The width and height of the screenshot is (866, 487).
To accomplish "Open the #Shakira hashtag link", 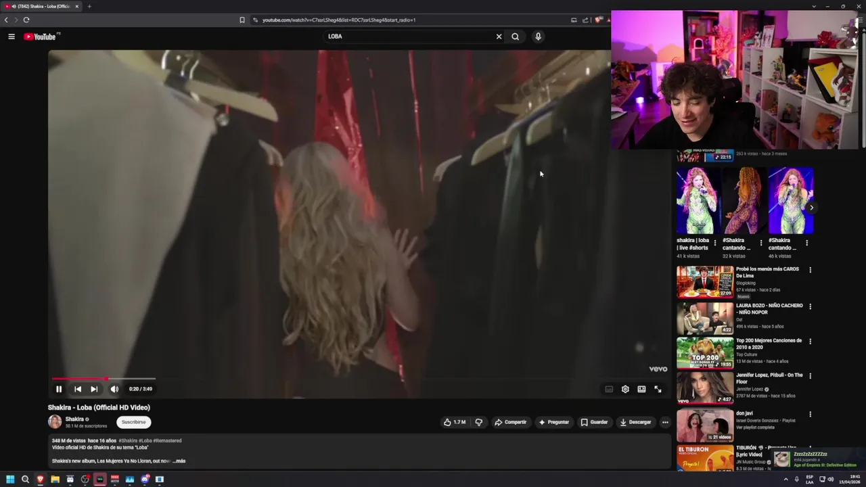I will (128, 440).
